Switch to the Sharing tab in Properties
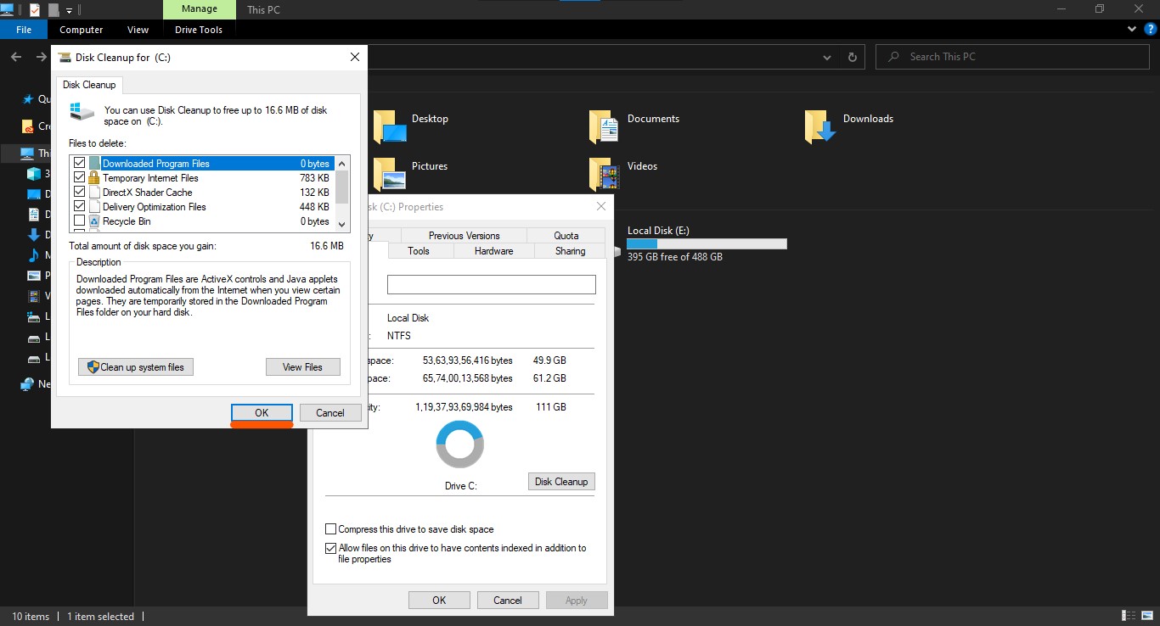 (x=571, y=251)
